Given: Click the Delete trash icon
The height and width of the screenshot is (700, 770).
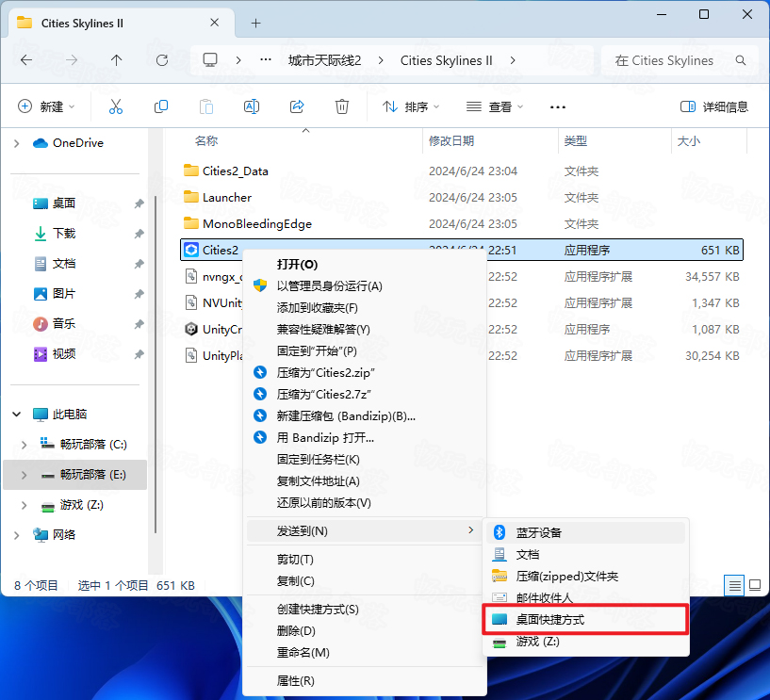Looking at the screenshot, I should point(342,106).
